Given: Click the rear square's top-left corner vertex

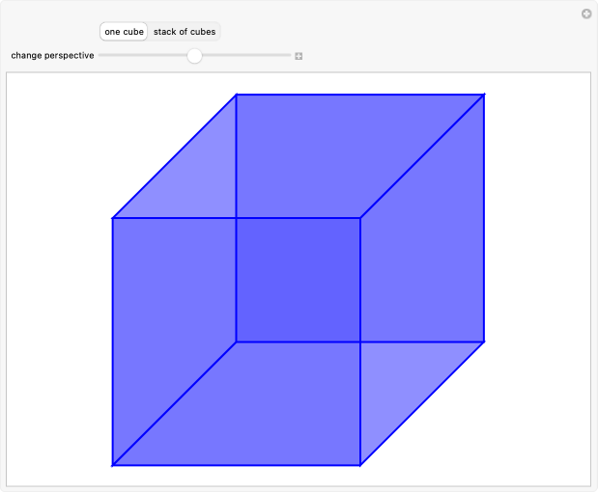Looking at the screenshot, I should (x=237, y=95).
